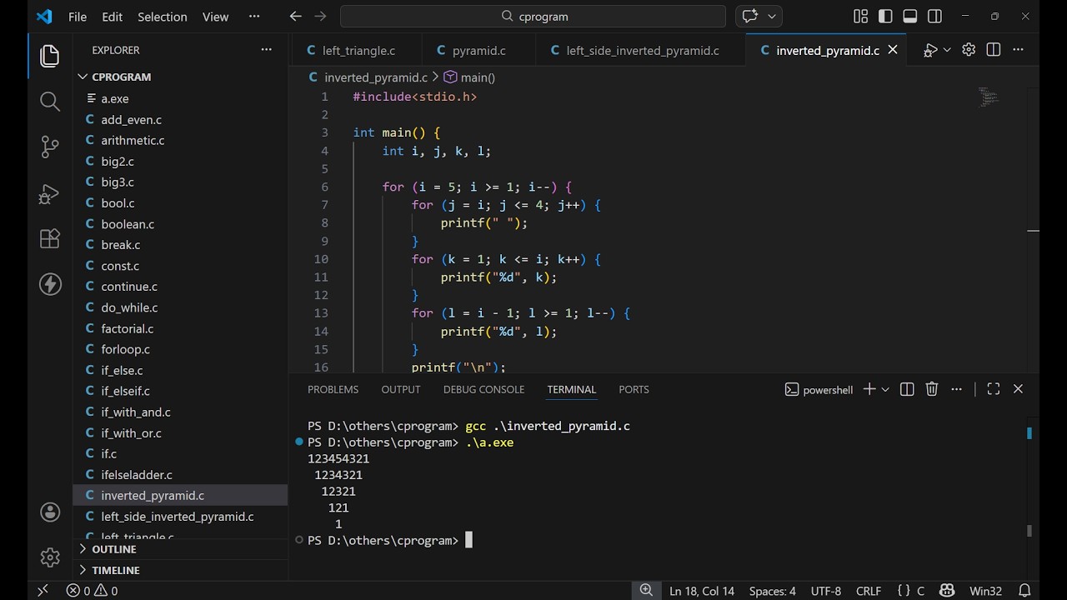Click the Run/Debug file icon in editor toolbar
The height and width of the screenshot is (600, 1067).
(x=929, y=50)
